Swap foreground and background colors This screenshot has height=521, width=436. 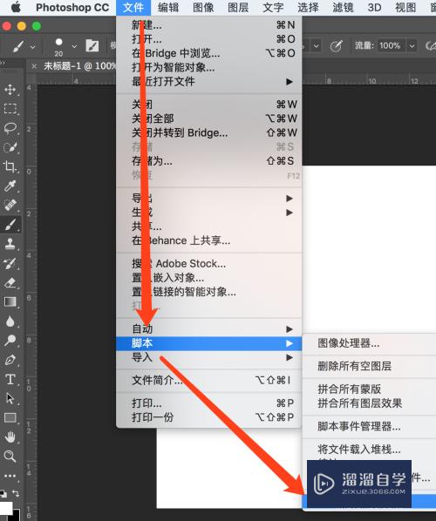tap(16, 492)
